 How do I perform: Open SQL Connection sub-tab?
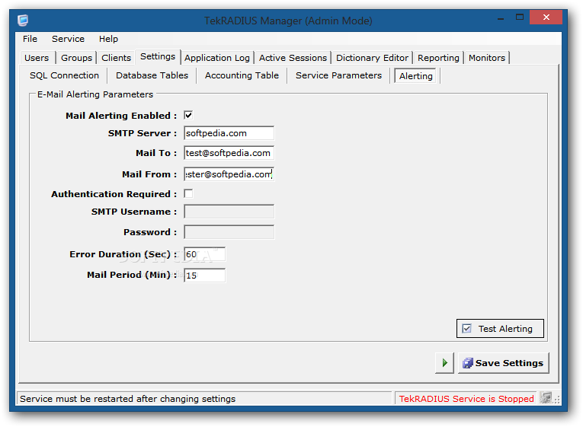coord(64,75)
